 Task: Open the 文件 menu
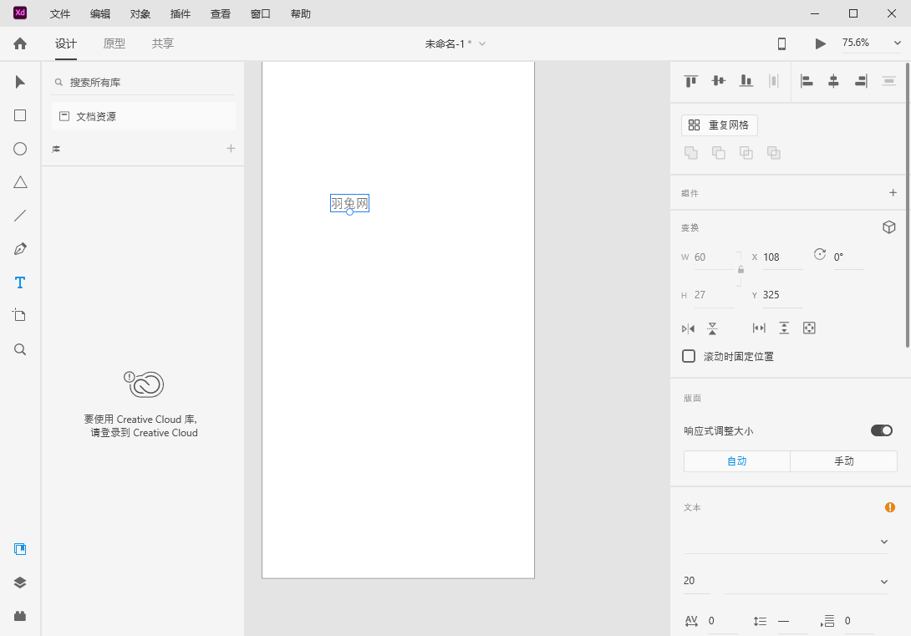[60, 14]
